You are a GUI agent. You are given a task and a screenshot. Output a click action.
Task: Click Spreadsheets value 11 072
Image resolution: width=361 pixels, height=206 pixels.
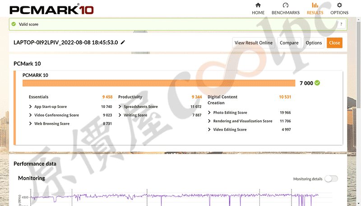(196, 107)
